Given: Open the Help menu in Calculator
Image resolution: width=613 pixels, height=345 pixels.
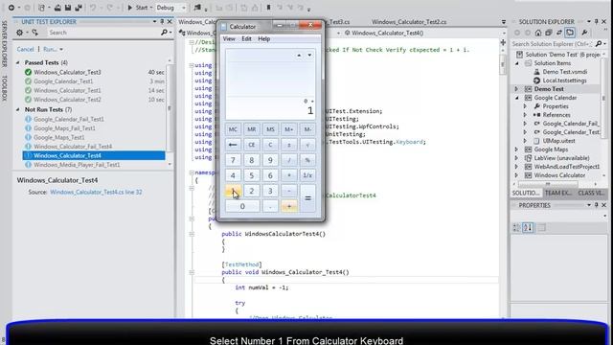Looking at the screenshot, I should point(264,38).
